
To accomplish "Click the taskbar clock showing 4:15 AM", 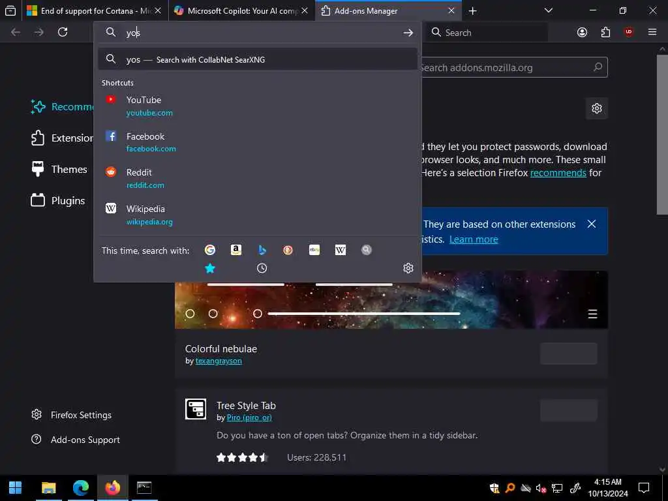I will [x=607, y=488].
